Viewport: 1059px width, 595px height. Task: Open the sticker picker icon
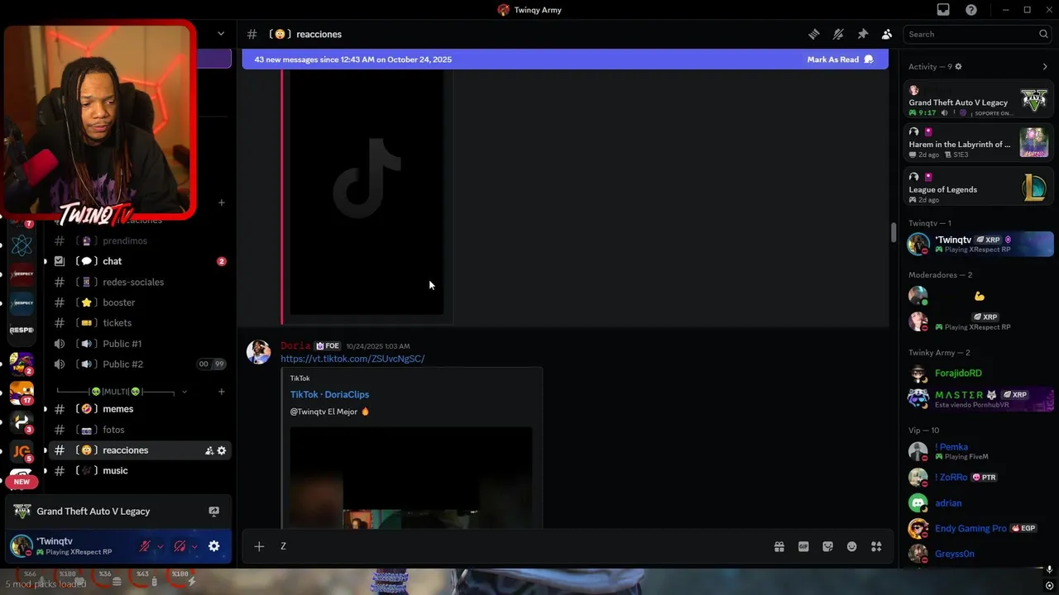(827, 546)
